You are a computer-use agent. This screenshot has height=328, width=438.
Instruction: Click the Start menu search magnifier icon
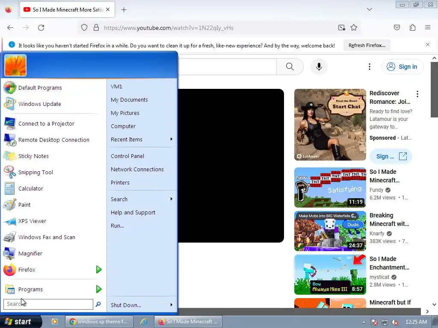point(98,304)
